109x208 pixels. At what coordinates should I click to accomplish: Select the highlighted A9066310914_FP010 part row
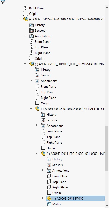pos(75,198)
